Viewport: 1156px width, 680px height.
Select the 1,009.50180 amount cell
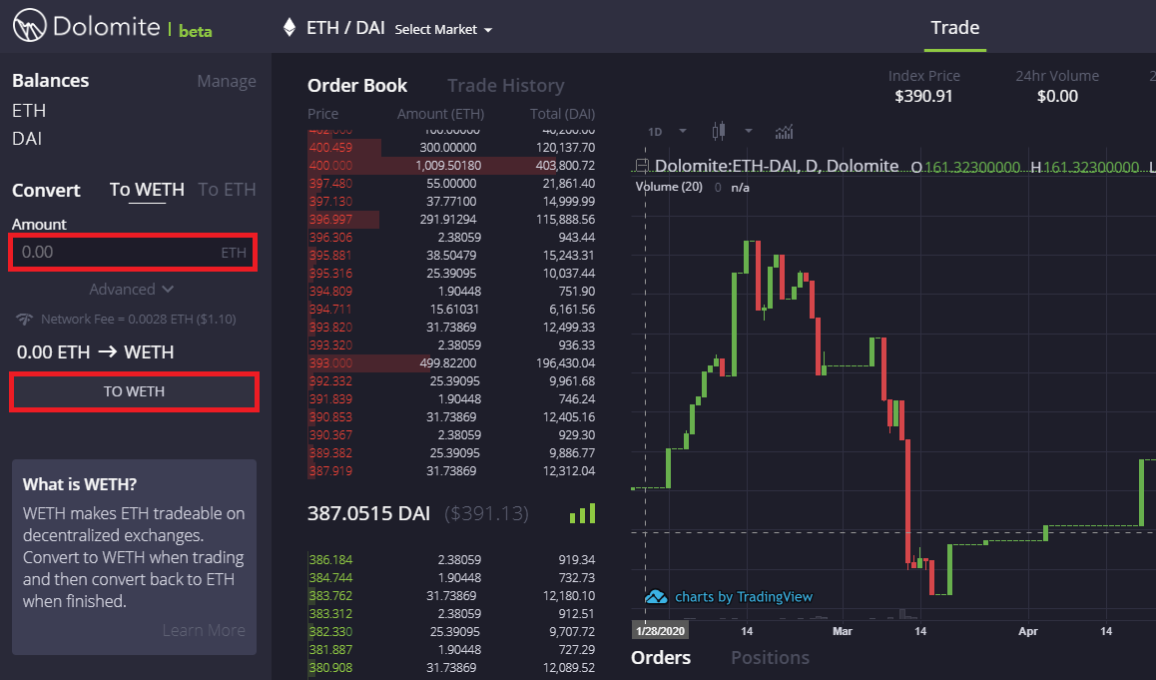[x=448, y=165]
